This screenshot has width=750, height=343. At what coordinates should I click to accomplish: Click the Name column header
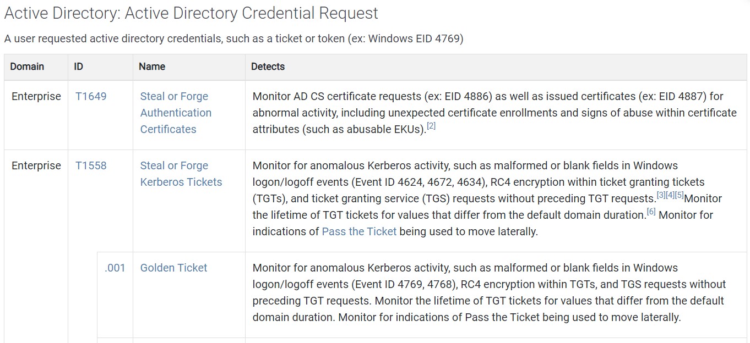pyautogui.click(x=152, y=67)
